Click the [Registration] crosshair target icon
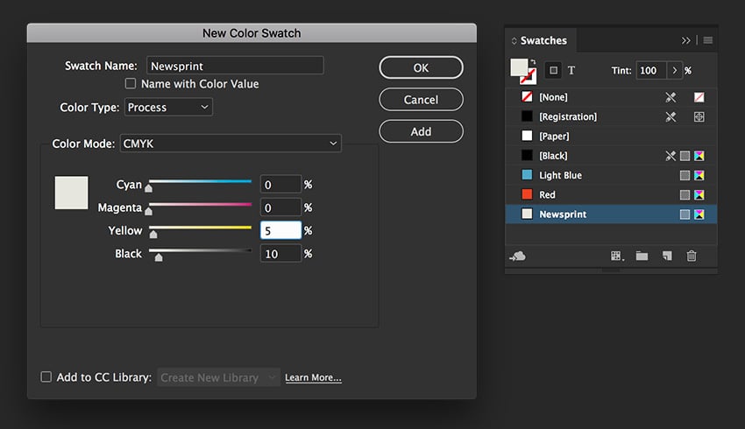 pyautogui.click(x=699, y=116)
